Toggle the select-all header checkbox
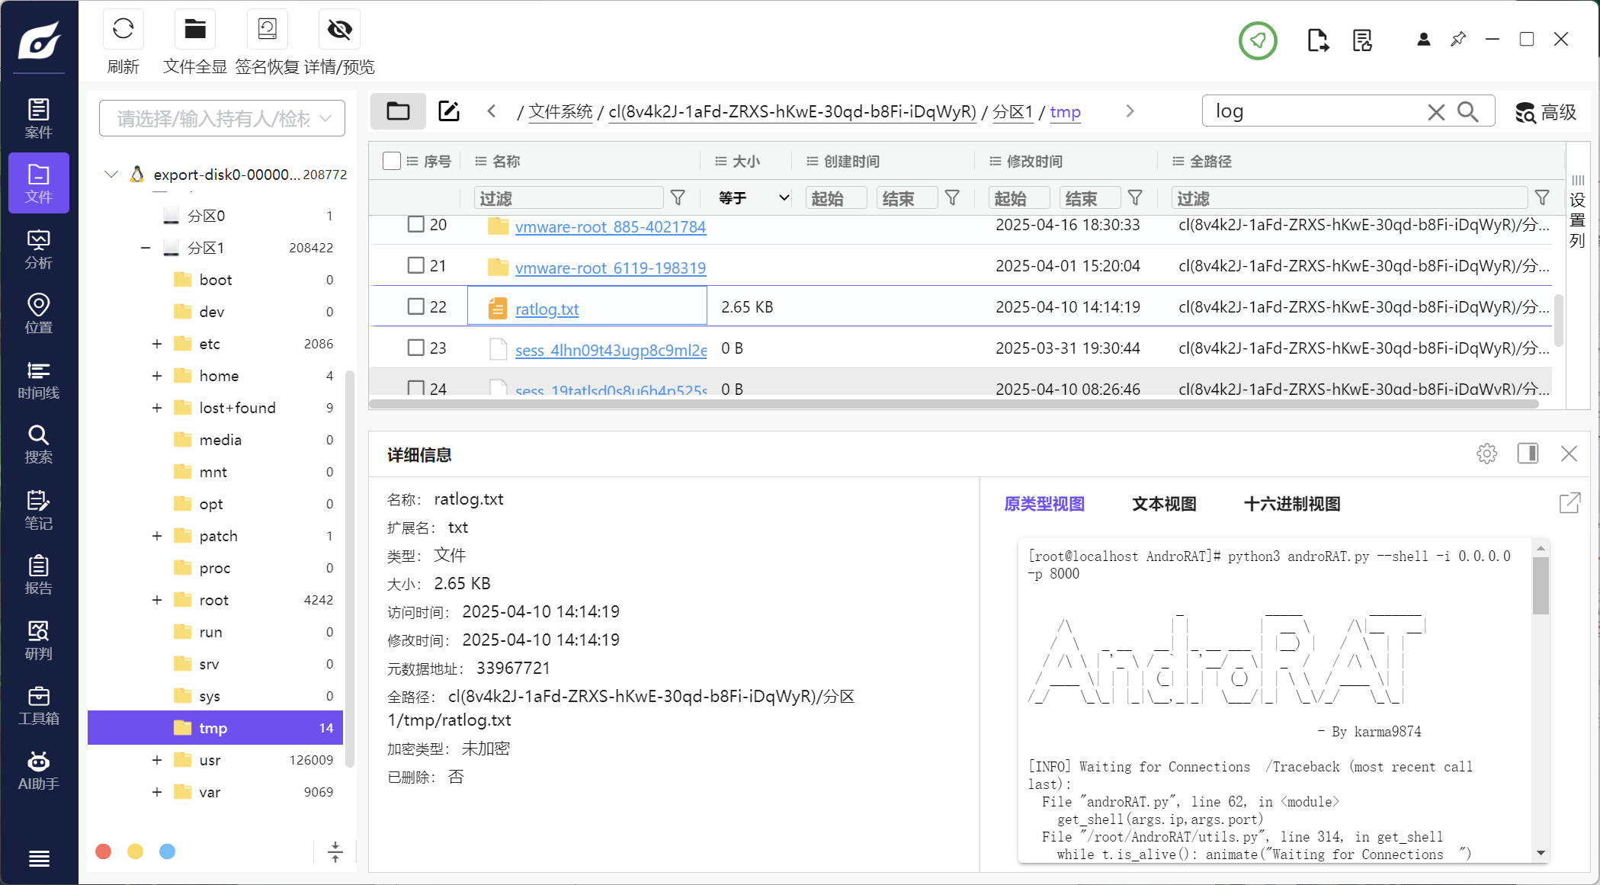Screen dimensions: 1600x885 [x=392, y=161]
